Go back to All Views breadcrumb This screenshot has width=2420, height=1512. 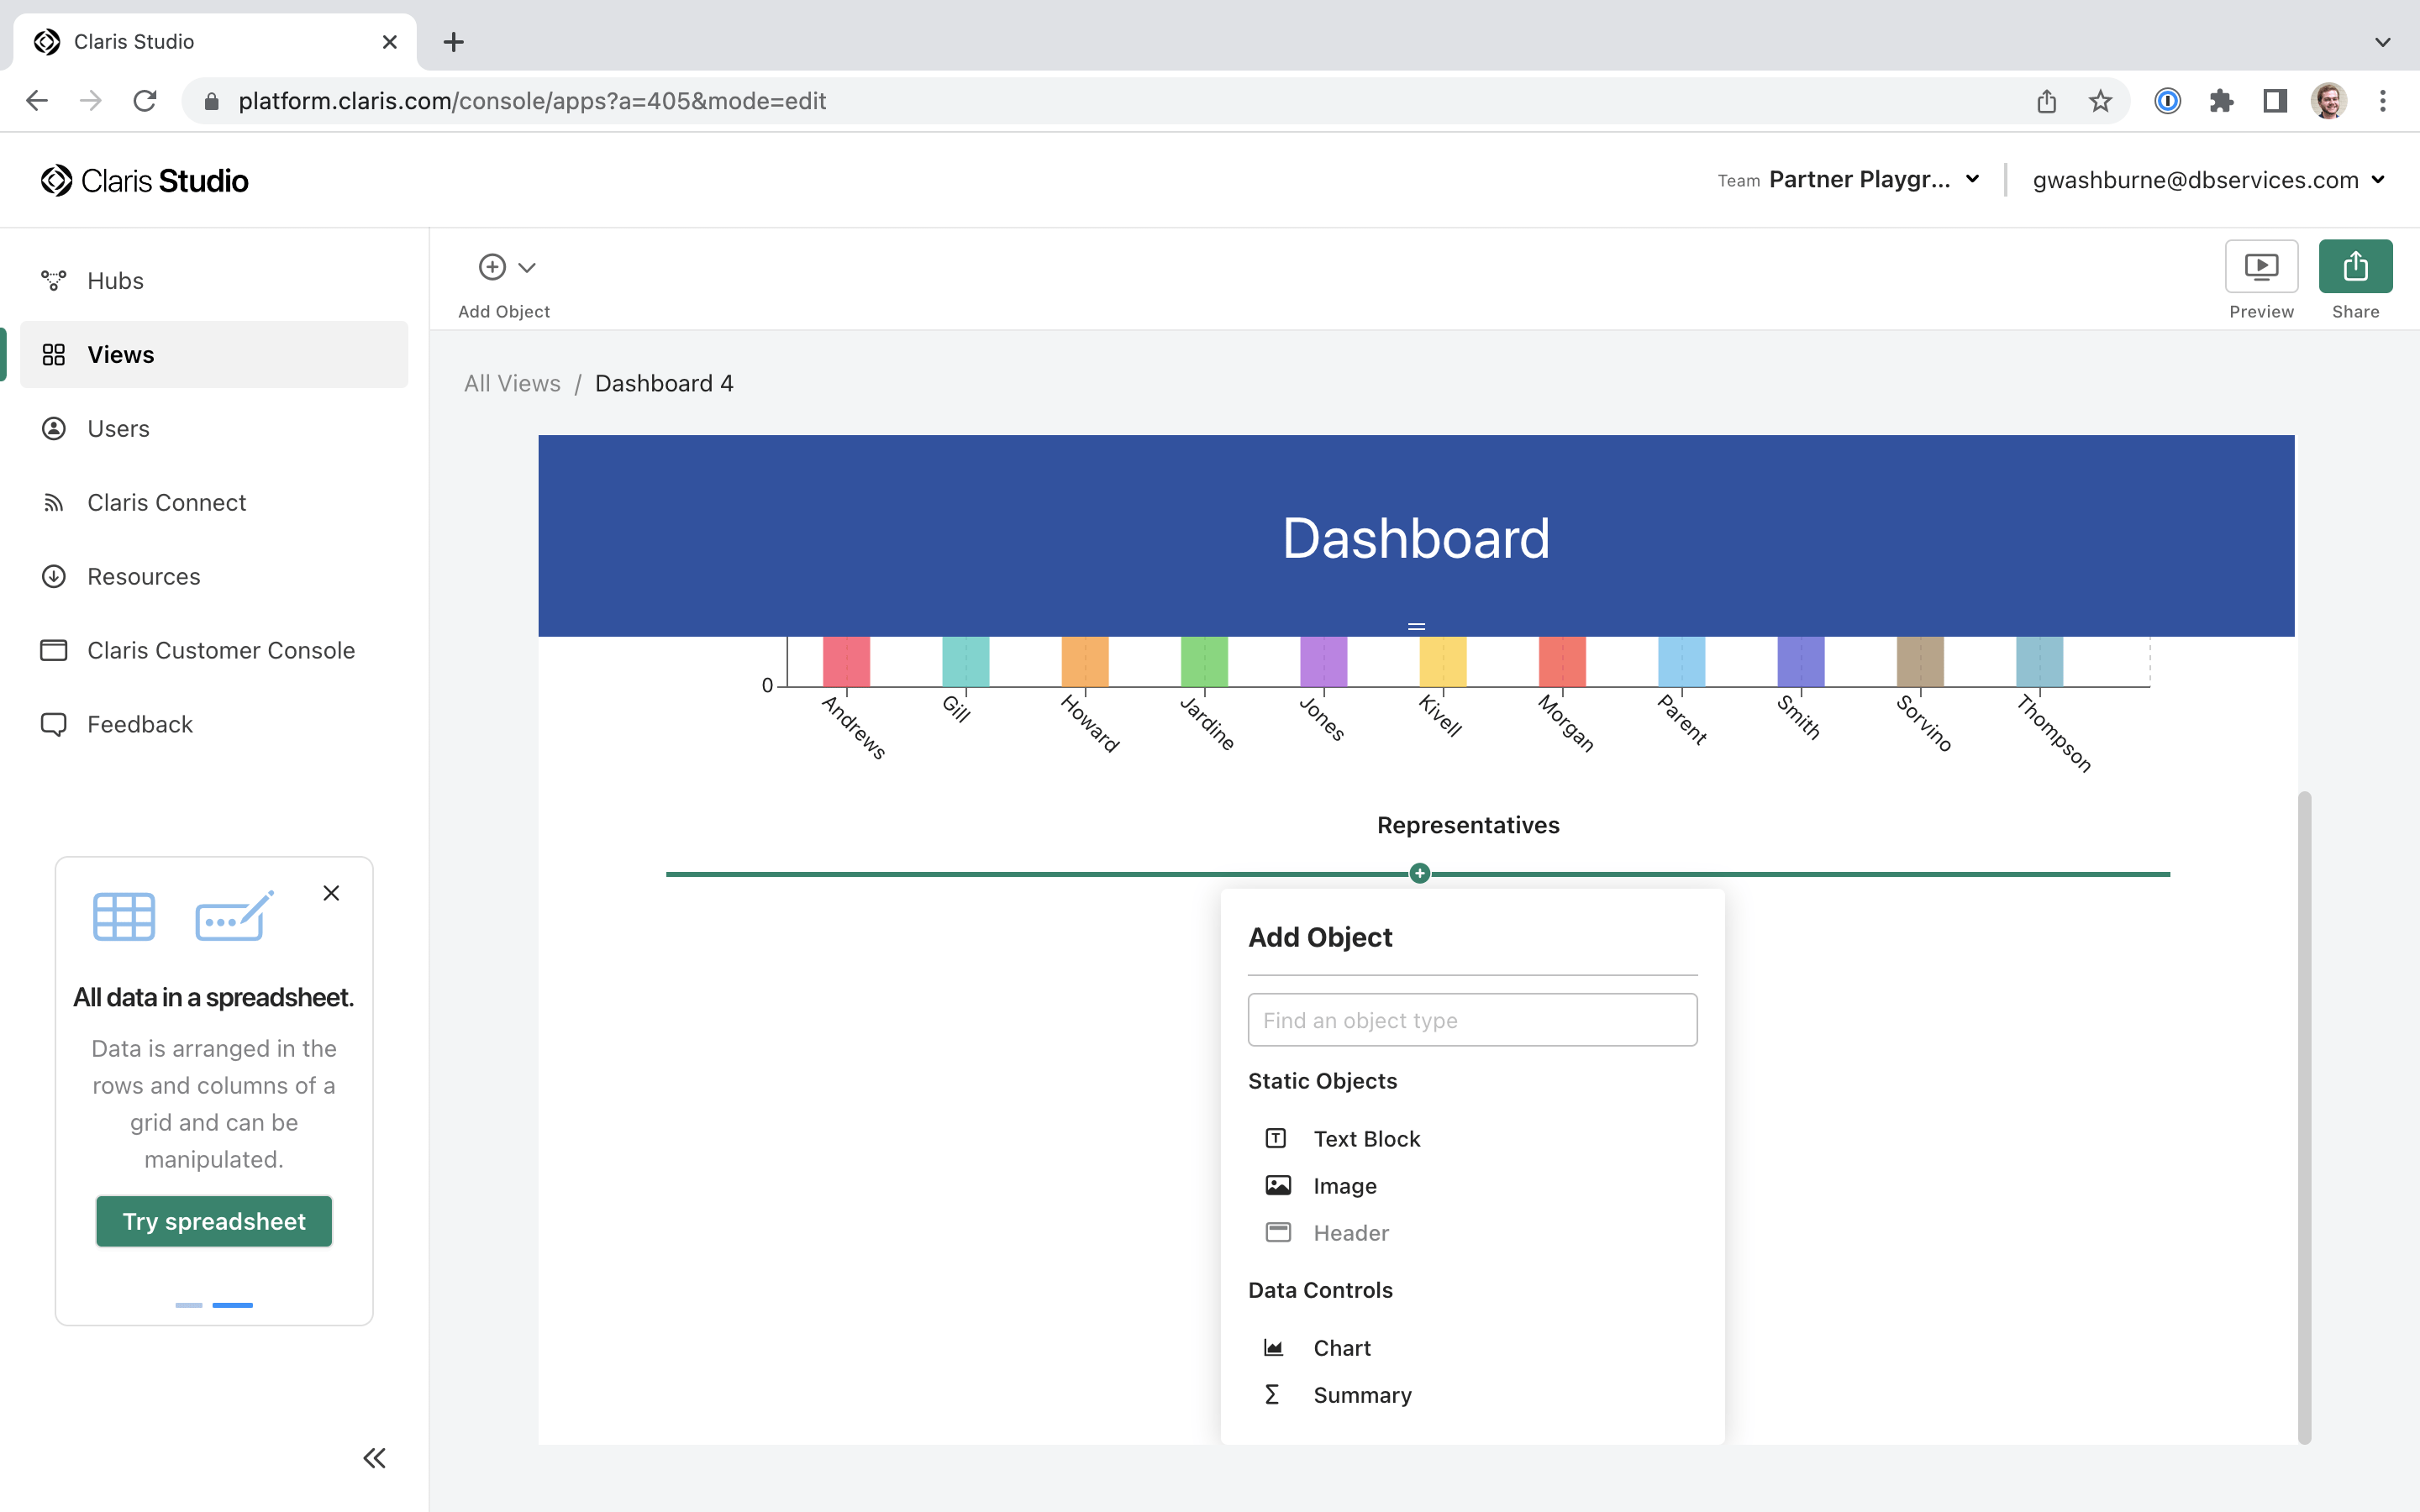coord(512,384)
